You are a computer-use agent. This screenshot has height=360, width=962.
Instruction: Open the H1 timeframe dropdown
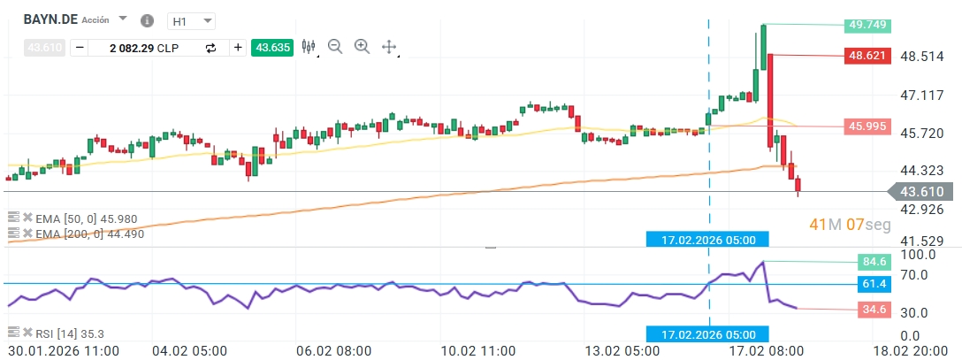(x=193, y=20)
